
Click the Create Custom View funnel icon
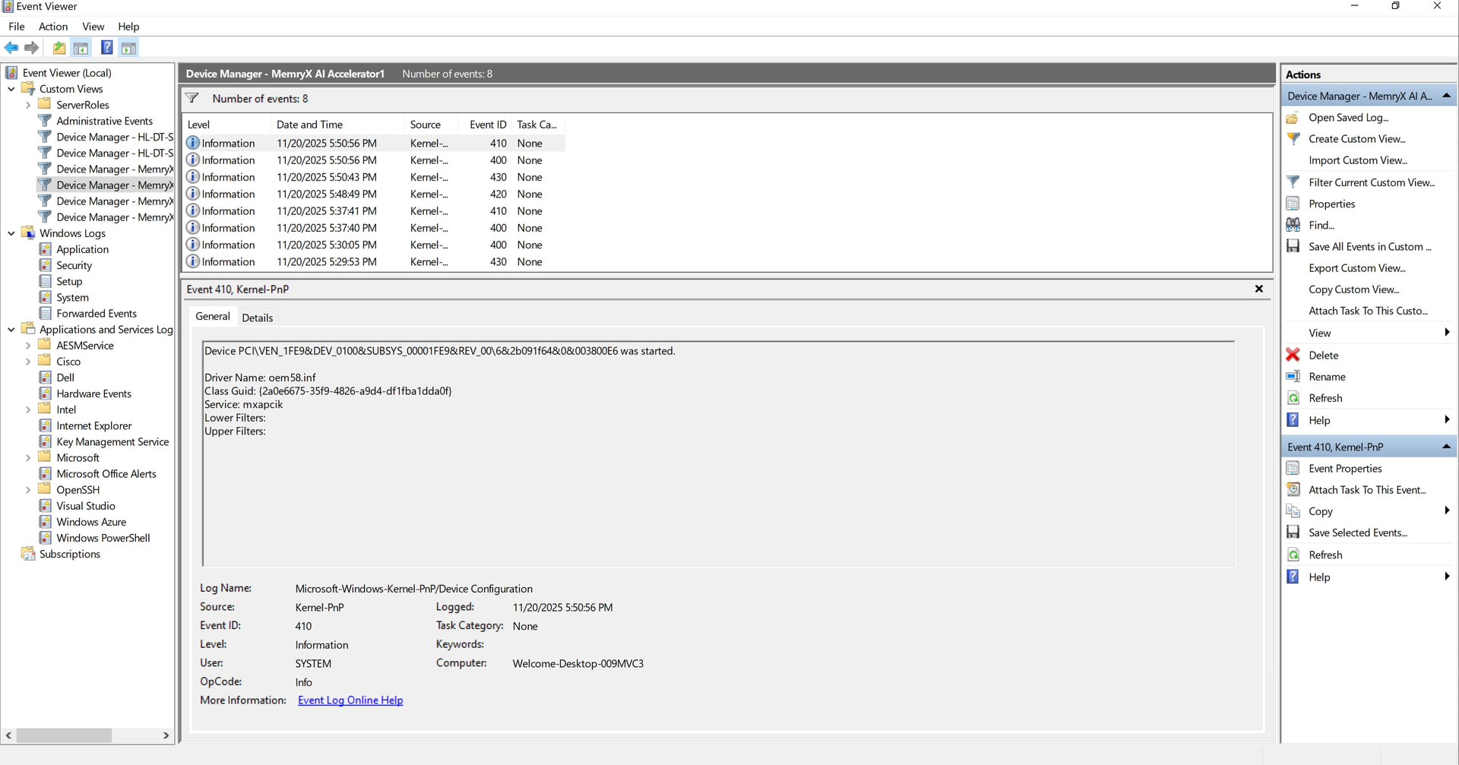coord(1293,139)
